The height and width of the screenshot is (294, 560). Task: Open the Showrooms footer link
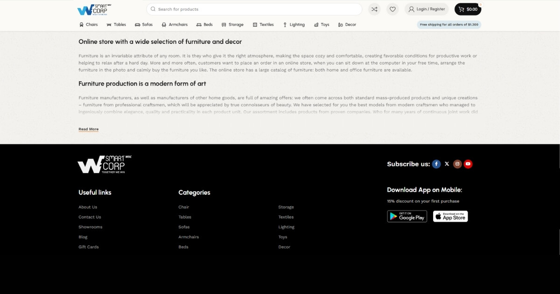point(90,227)
